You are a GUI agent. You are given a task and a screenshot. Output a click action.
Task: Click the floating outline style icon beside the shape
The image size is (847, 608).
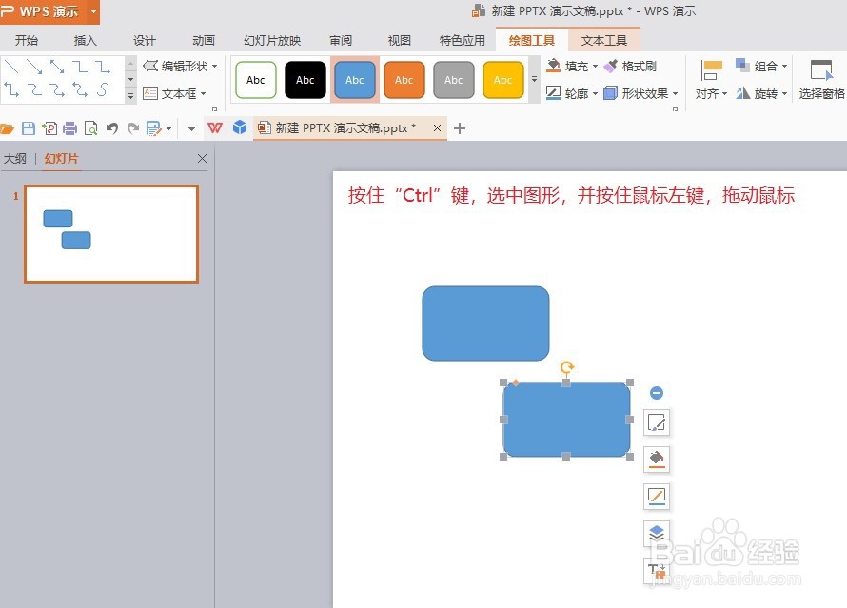(x=657, y=496)
